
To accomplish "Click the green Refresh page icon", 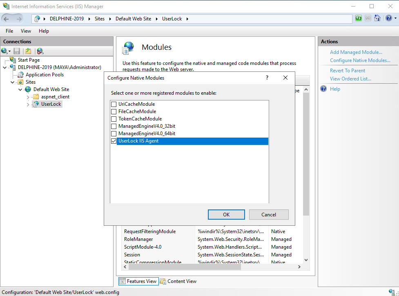I will 359,18.
